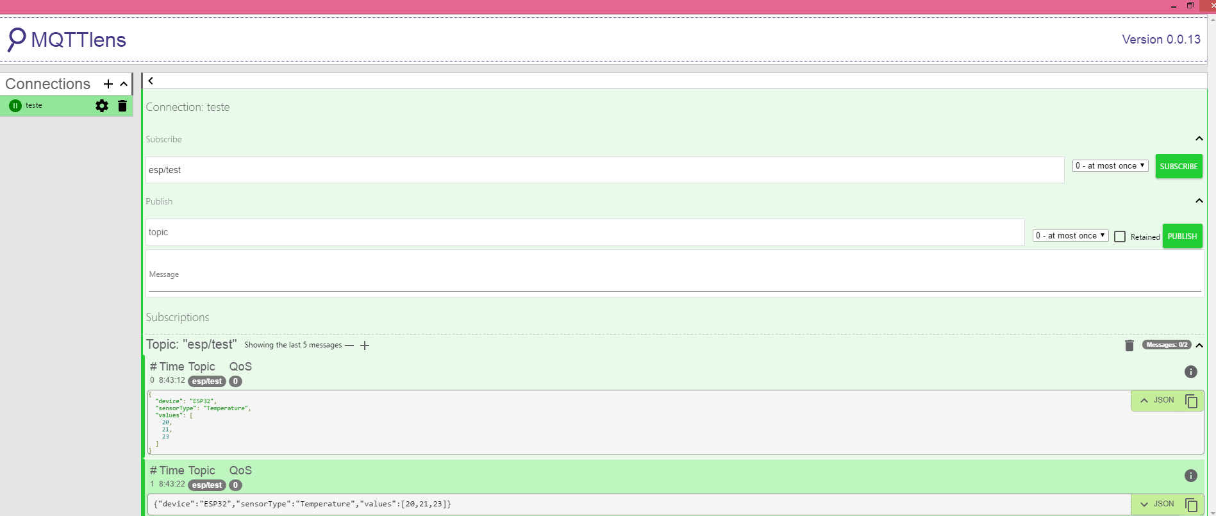Toggle the Retained checkbox
This screenshot has height=516, width=1216.
(x=1120, y=237)
